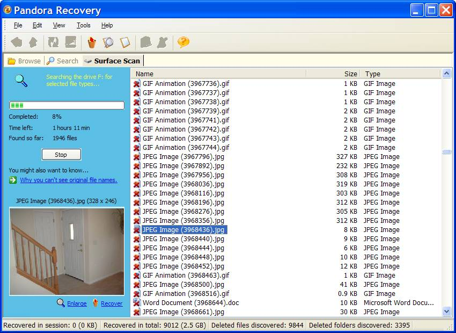Click the icon of GIF Animation (3967736).gif

[137, 84]
